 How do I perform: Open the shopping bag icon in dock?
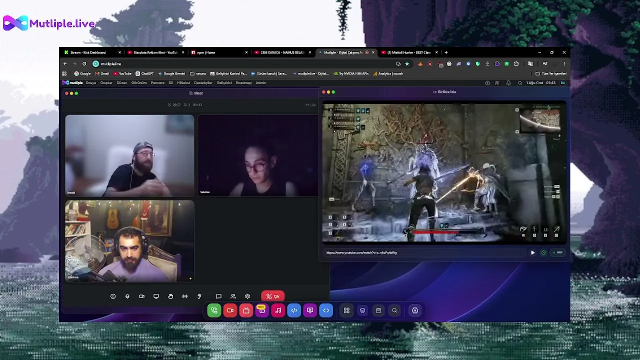(x=378, y=310)
